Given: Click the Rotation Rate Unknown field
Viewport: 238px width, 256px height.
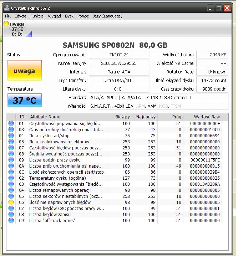Looking at the screenshot, I should 212,72.
